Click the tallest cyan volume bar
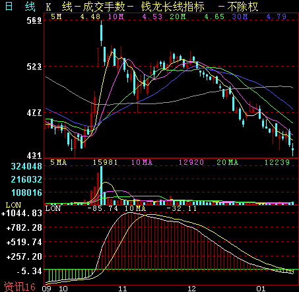The image size is (299, 292). tap(102, 185)
